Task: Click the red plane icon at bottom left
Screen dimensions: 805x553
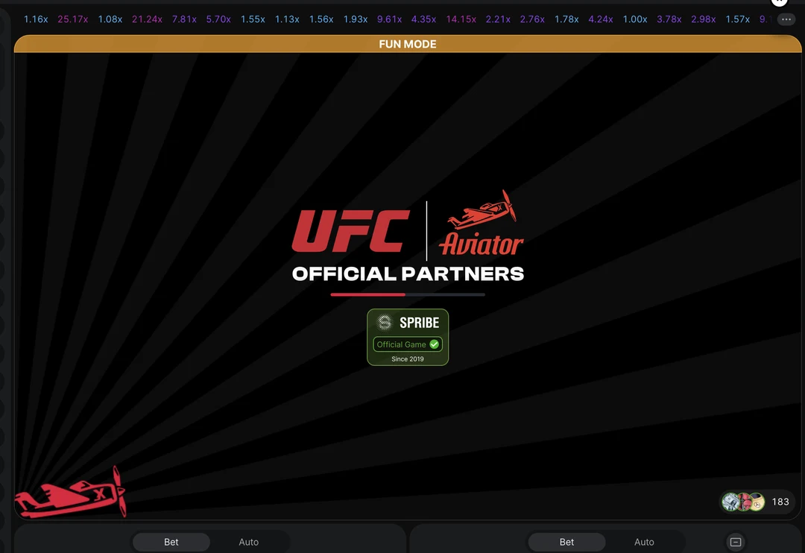Action: (x=70, y=493)
